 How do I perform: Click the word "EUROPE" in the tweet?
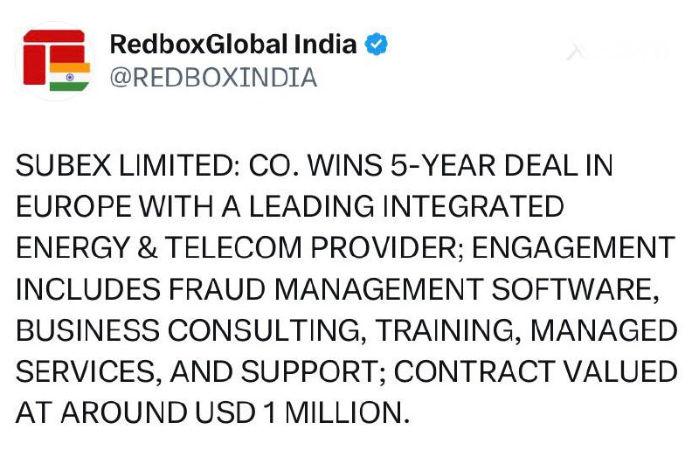(74, 206)
